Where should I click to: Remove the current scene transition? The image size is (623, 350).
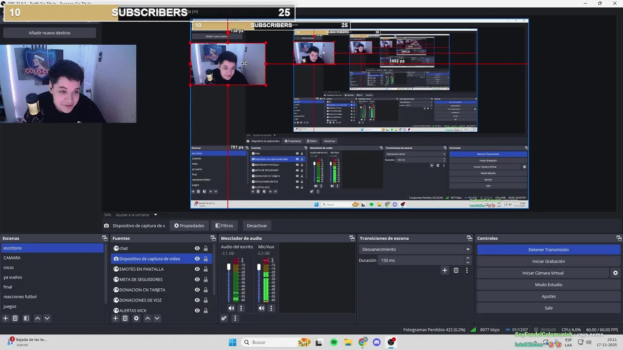(x=456, y=270)
